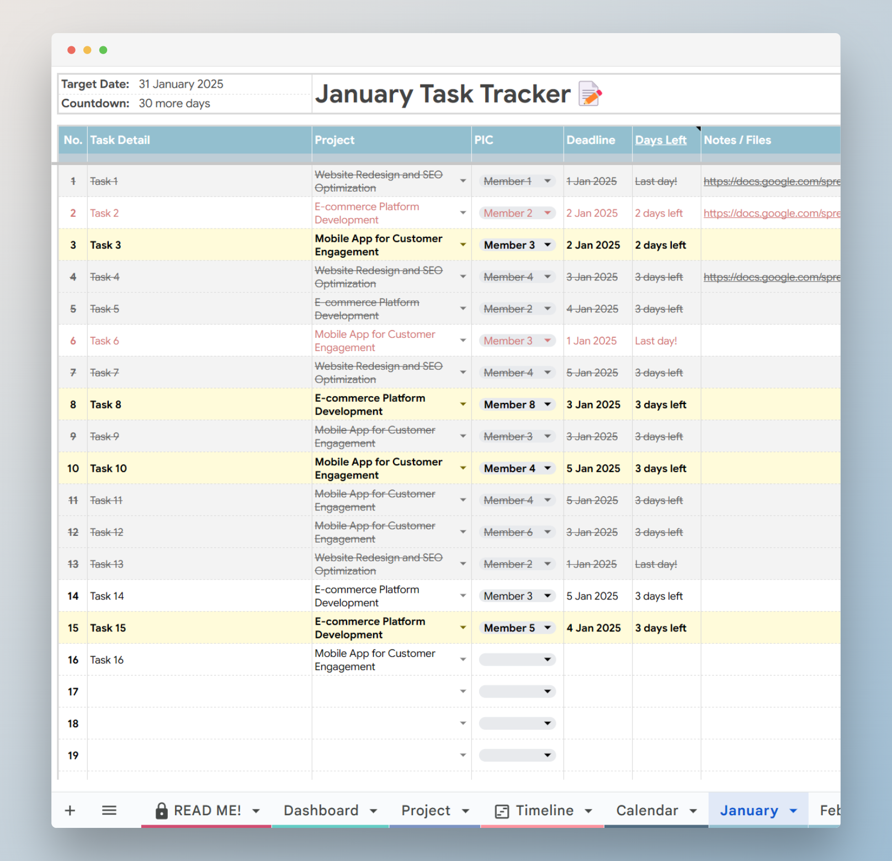Switch to the Project sheet tab

pyautogui.click(x=426, y=810)
